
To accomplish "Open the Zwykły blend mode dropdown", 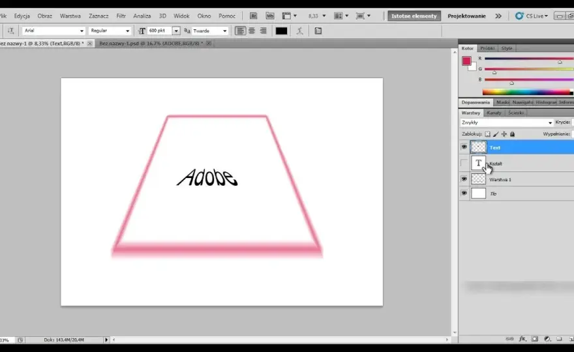I will pyautogui.click(x=507, y=123).
